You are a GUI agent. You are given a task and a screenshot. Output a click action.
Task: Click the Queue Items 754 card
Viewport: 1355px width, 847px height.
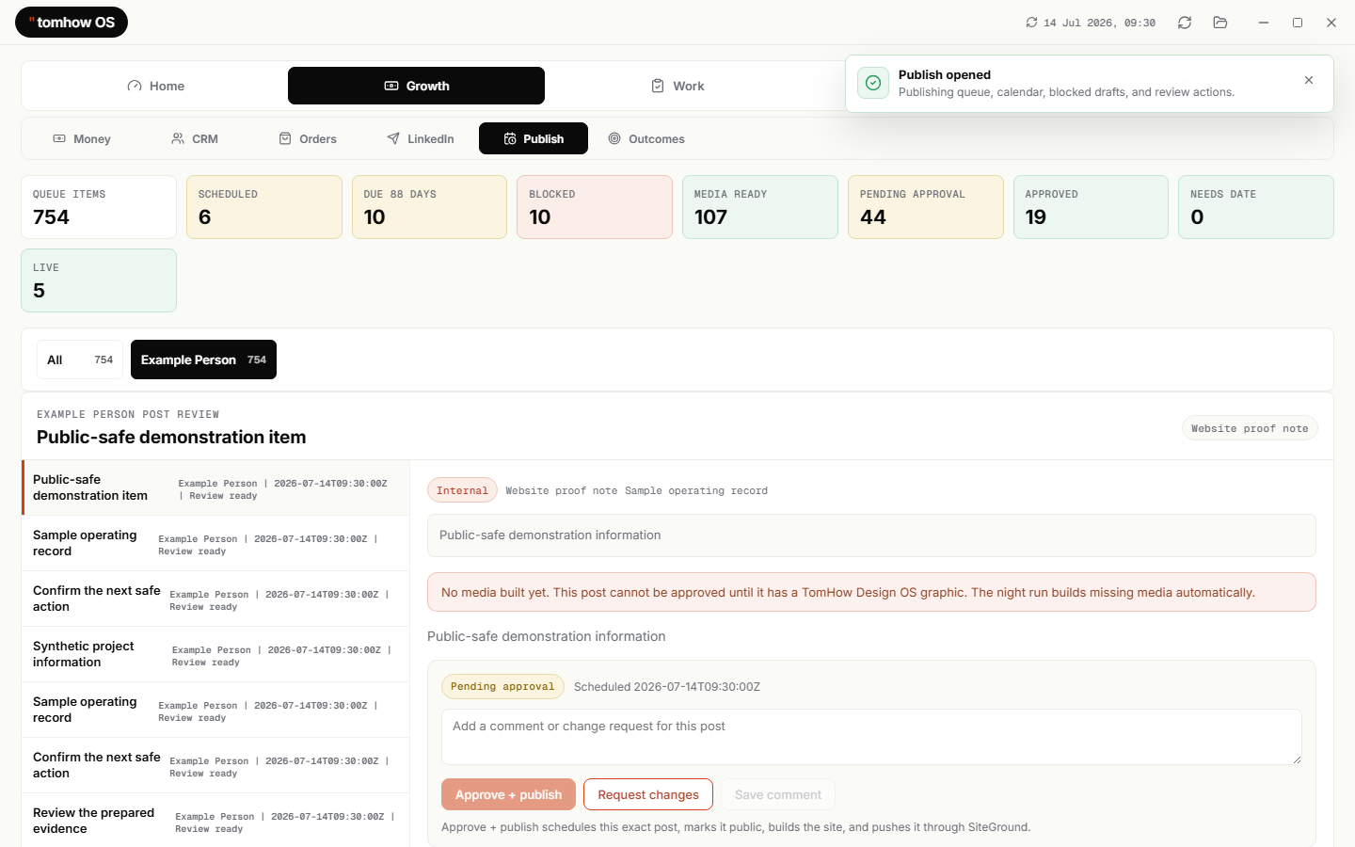point(99,207)
